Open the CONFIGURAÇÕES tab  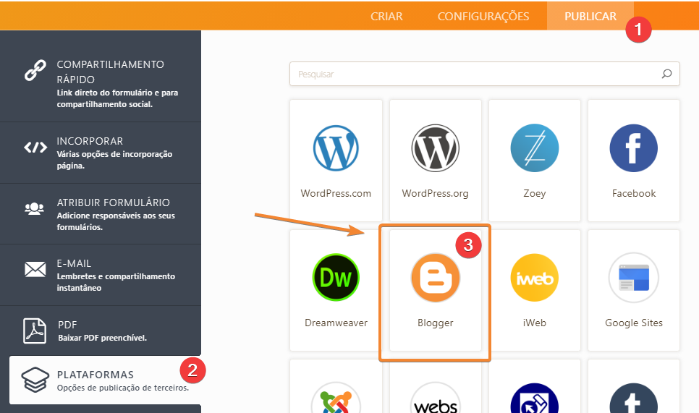click(483, 16)
